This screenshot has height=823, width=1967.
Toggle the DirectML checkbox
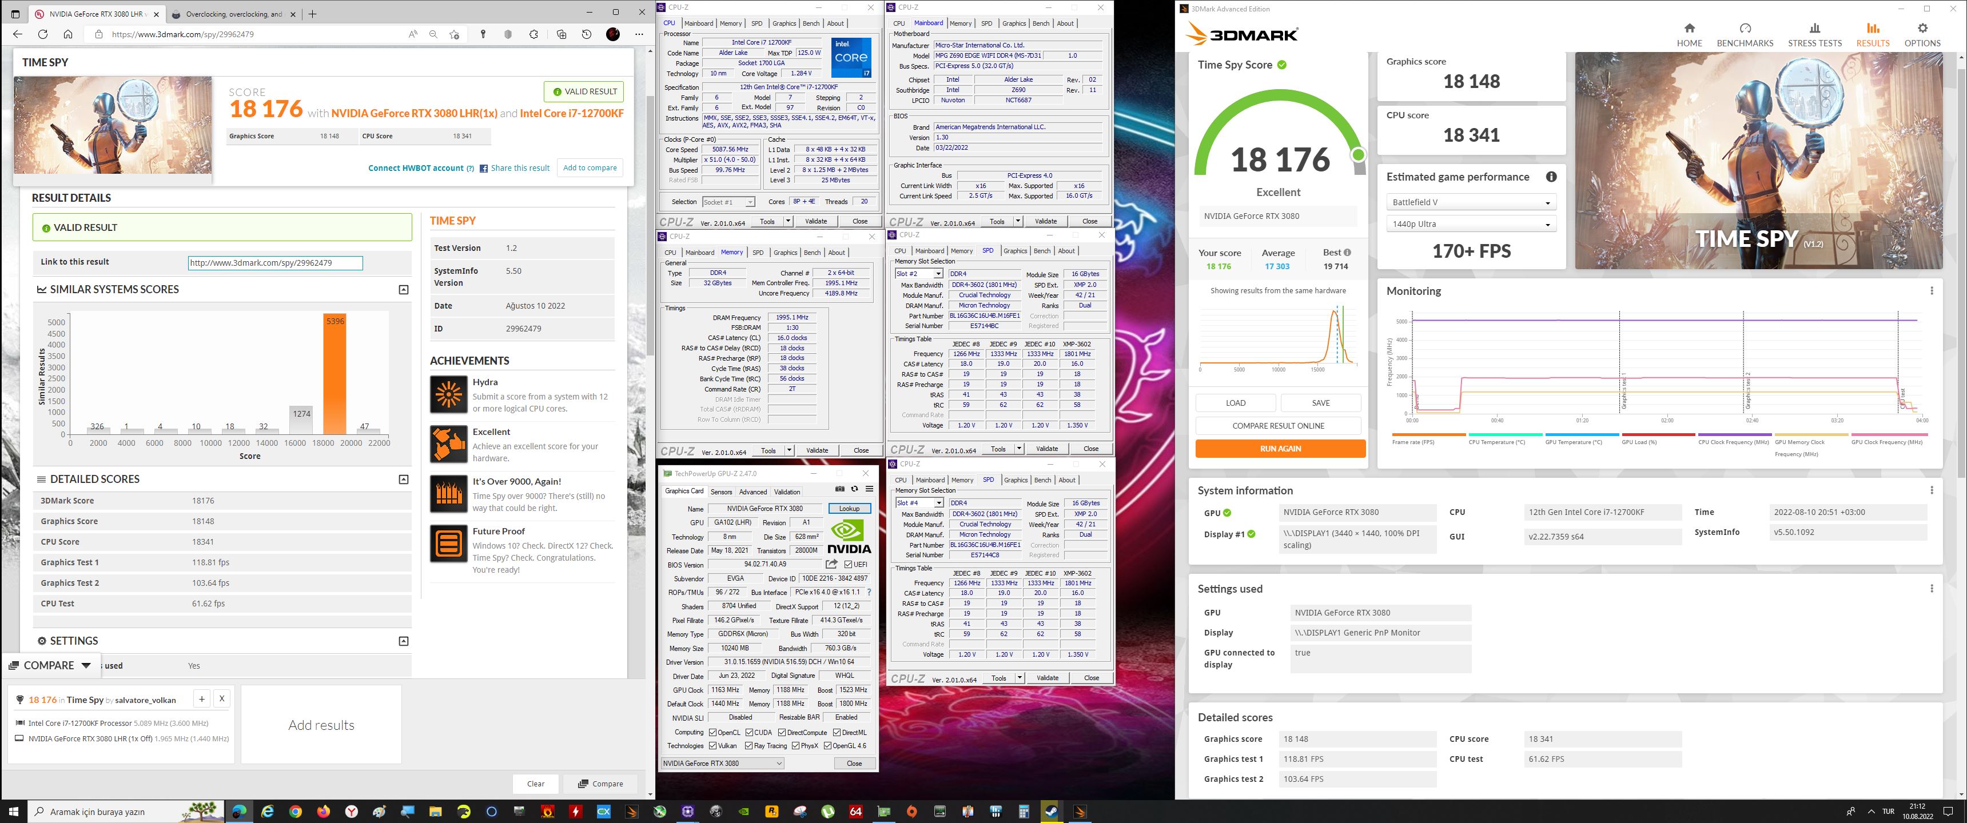click(x=837, y=733)
